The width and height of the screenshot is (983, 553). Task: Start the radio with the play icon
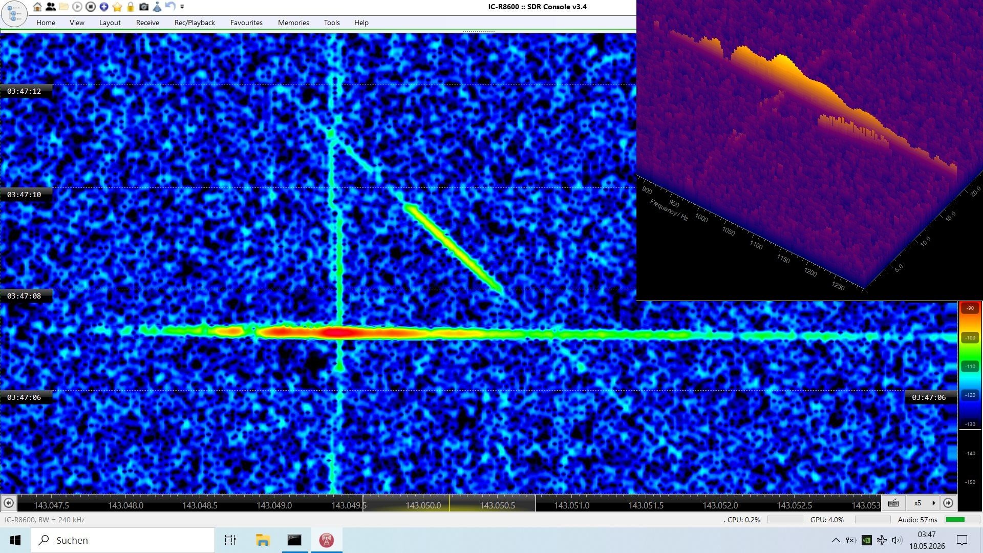77,7
